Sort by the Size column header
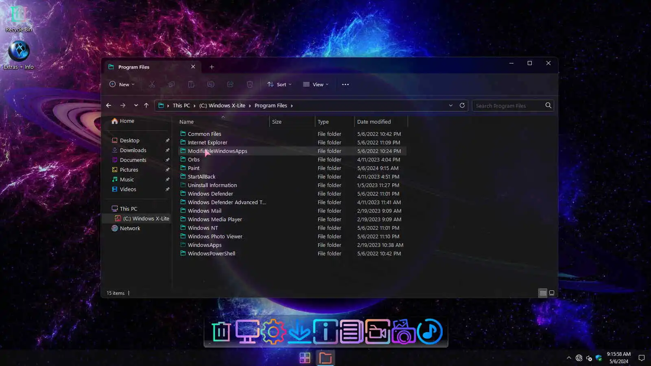Image resolution: width=651 pixels, height=366 pixels. [292, 122]
